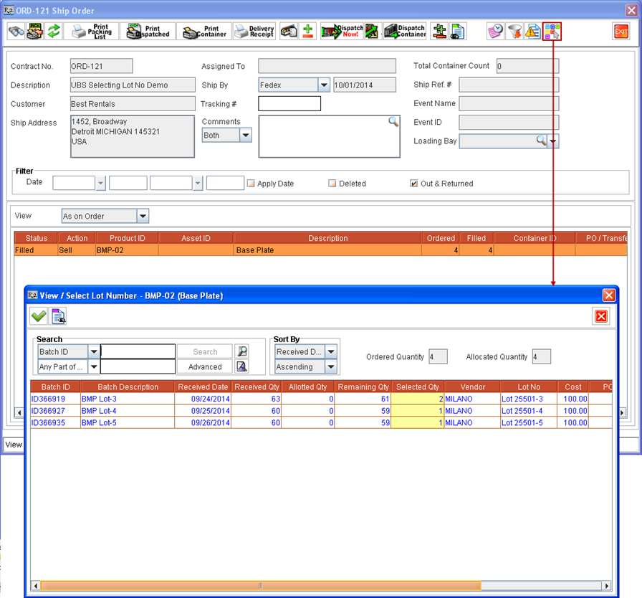
Task: Click inside the Tracking # input field
Action: (289, 103)
